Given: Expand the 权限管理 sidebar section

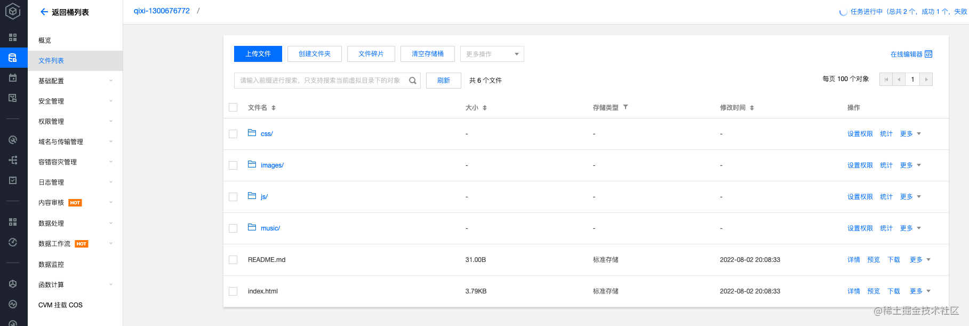Looking at the screenshot, I should tap(75, 122).
